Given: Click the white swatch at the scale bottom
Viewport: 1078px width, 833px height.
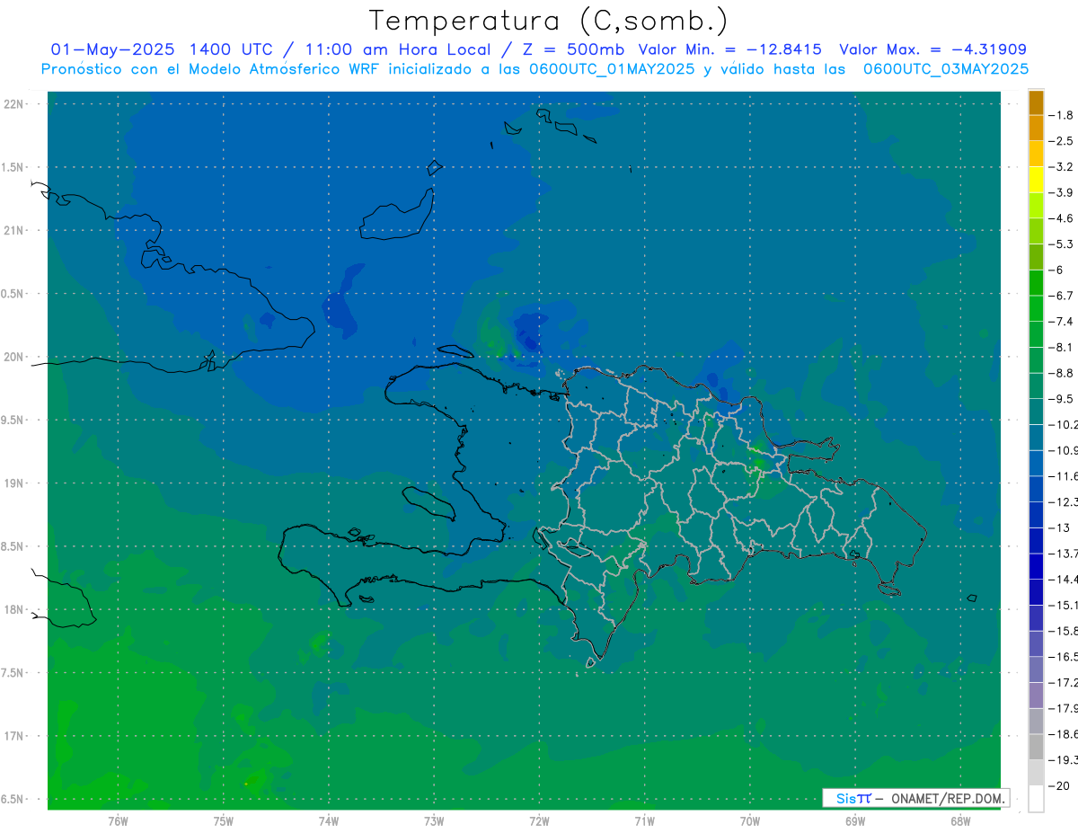Looking at the screenshot, I should (1036, 798).
